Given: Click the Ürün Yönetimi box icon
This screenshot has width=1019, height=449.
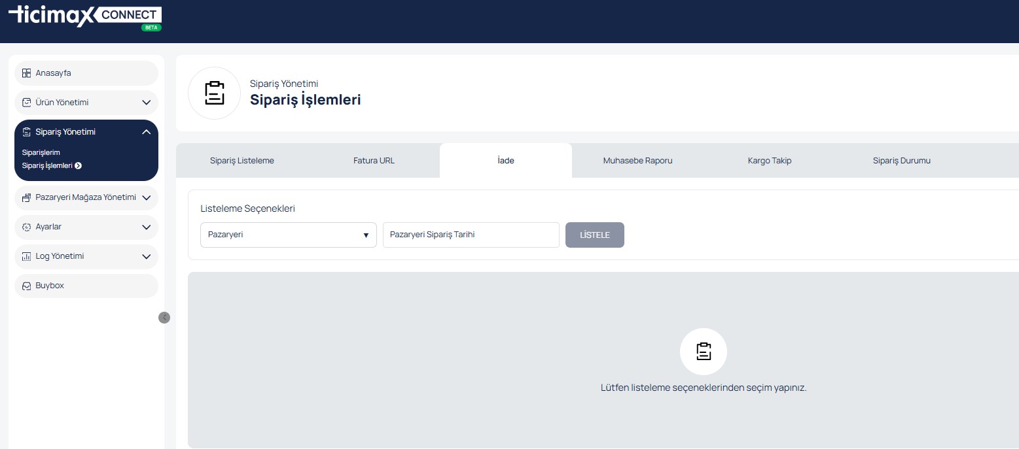Looking at the screenshot, I should (26, 103).
